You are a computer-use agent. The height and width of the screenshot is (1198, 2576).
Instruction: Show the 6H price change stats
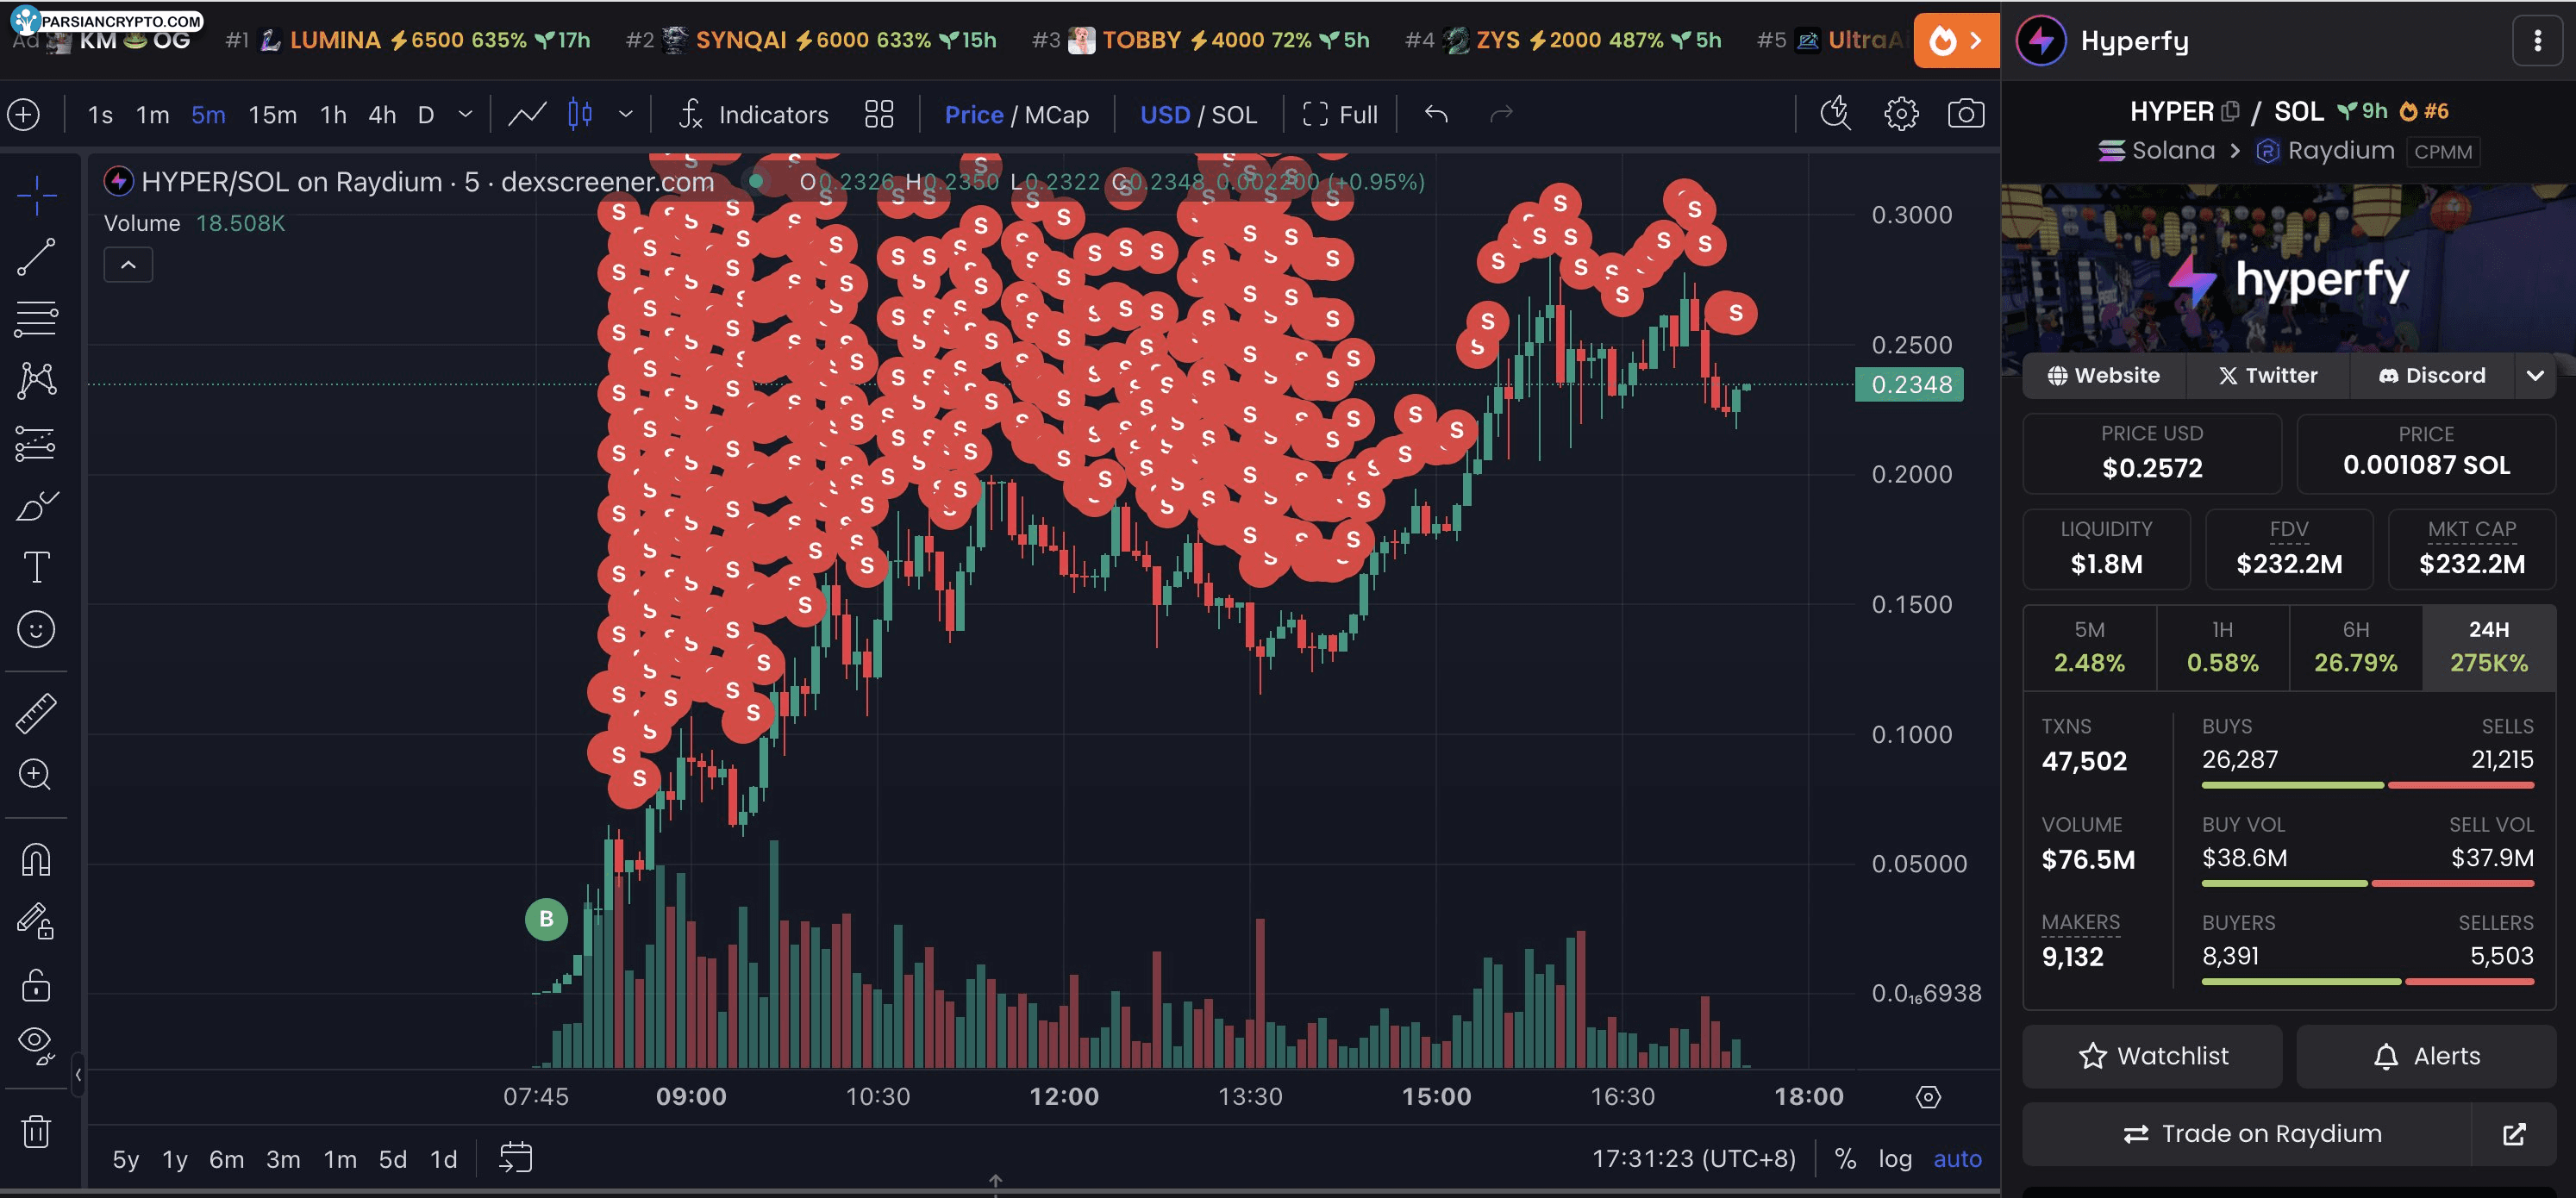2356,647
